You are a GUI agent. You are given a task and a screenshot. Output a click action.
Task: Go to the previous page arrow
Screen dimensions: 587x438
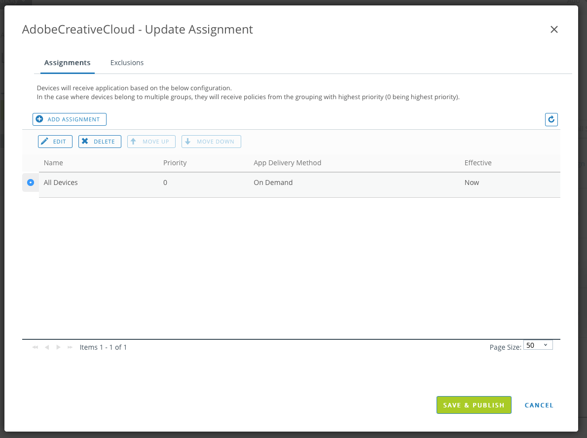47,347
